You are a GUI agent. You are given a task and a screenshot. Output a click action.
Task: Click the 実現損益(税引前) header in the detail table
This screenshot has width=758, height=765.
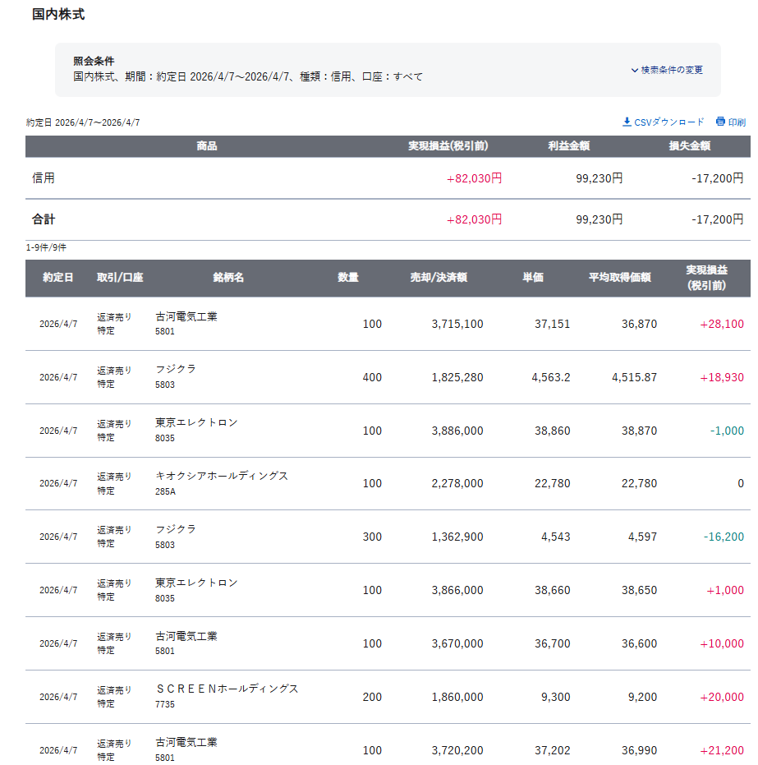[x=707, y=278]
